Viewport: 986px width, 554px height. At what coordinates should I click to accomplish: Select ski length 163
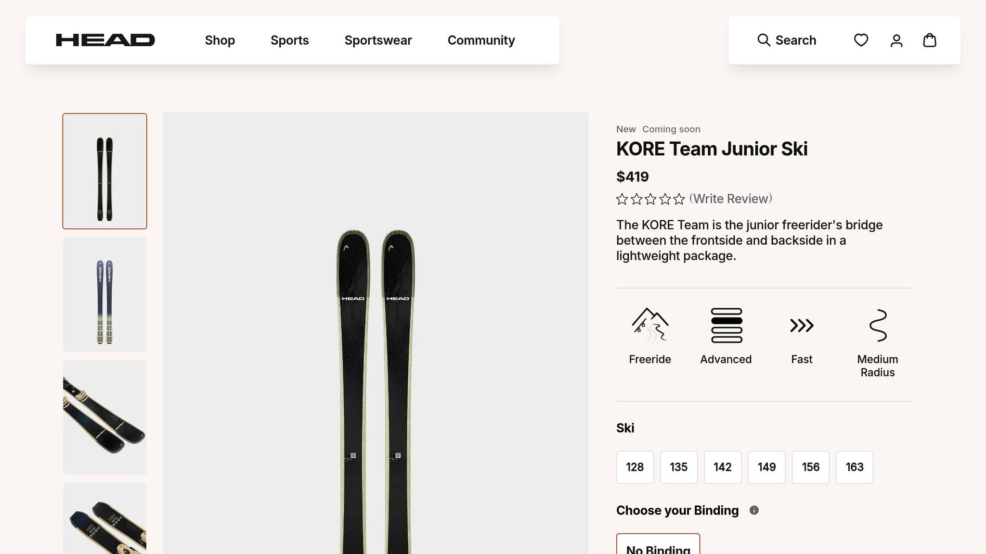[x=854, y=467]
